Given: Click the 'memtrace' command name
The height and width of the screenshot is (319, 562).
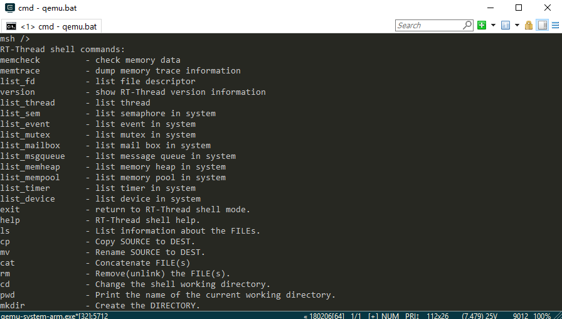Looking at the screenshot, I should tap(20, 71).
